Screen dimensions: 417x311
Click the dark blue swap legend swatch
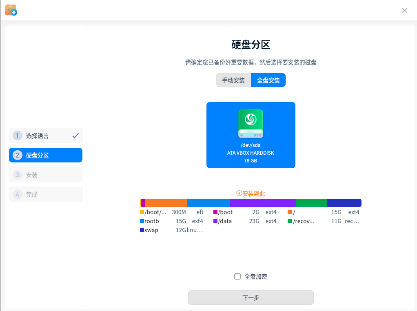(x=142, y=230)
